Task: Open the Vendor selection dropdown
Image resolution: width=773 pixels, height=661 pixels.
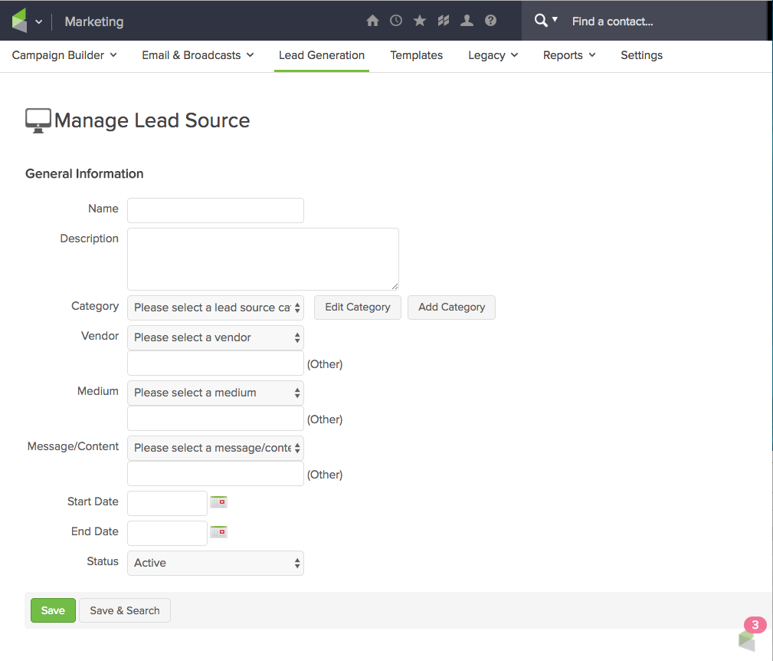Action: click(215, 337)
